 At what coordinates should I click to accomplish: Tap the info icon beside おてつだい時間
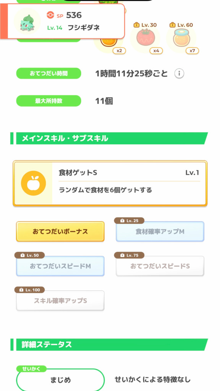[179, 74]
